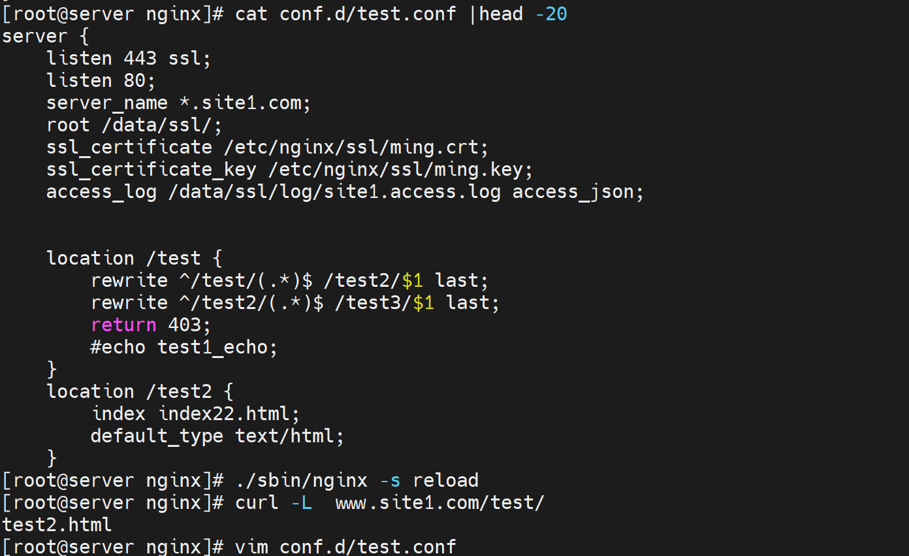Click the rewrite rule targeting /test2/$1
909x556 pixels.
coord(289,280)
